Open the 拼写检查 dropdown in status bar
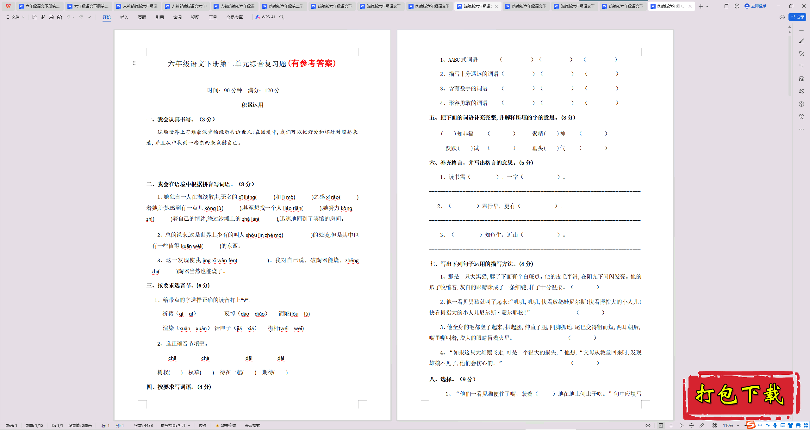 point(175,426)
